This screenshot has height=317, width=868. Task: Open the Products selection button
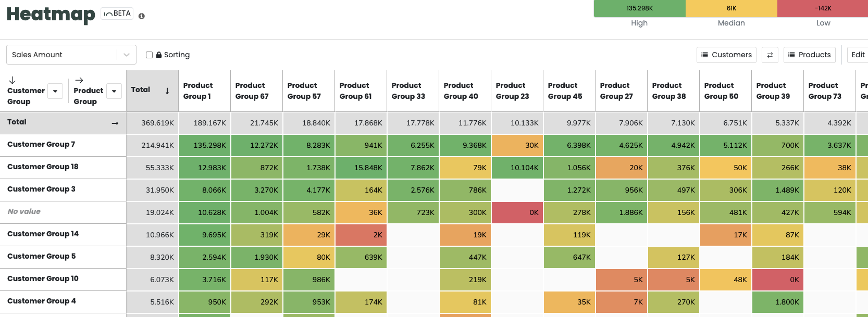point(809,55)
